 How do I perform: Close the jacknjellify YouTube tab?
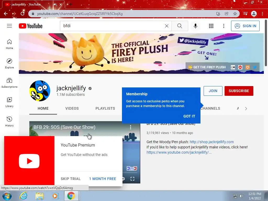61,4
